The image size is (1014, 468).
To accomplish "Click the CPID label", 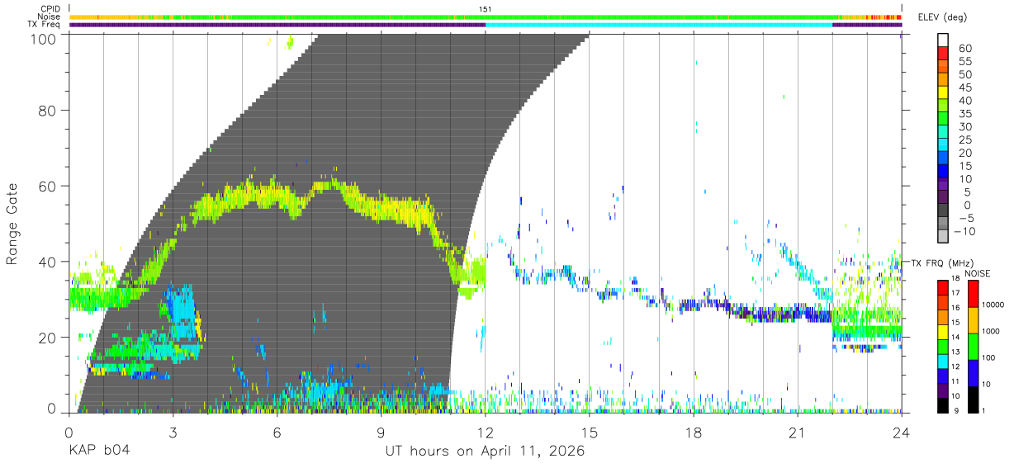I will [x=50, y=8].
